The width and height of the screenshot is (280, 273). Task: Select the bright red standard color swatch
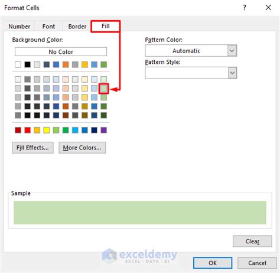click(x=28, y=130)
